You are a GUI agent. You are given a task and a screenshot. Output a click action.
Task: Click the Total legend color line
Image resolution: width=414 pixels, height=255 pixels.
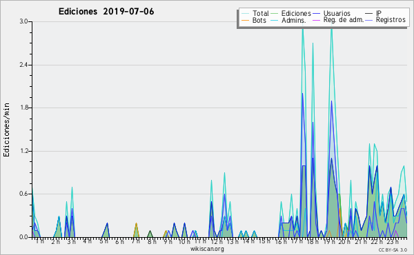pos(245,14)
